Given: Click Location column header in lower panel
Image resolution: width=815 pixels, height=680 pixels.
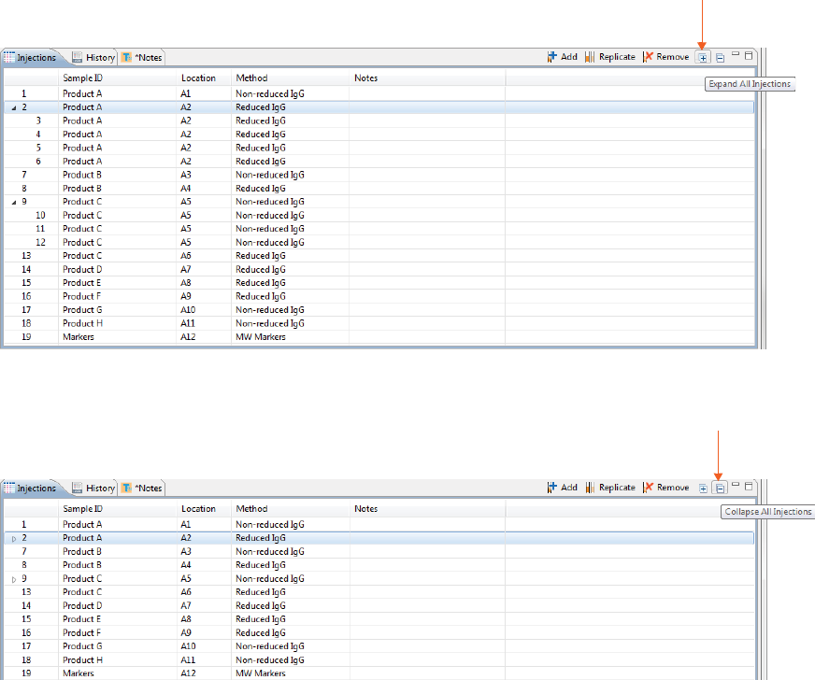Looking at the screenshot, I should pos(204,509).
